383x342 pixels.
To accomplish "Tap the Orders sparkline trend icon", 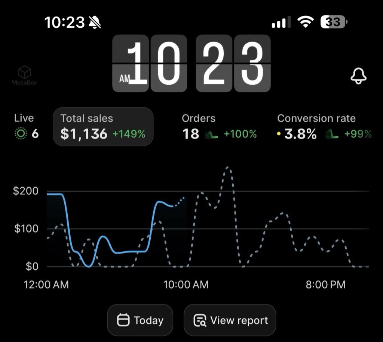I will (x=212, y=134).
